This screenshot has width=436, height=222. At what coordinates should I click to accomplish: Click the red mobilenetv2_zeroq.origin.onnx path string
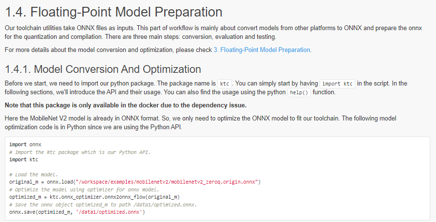coord(167,182)
